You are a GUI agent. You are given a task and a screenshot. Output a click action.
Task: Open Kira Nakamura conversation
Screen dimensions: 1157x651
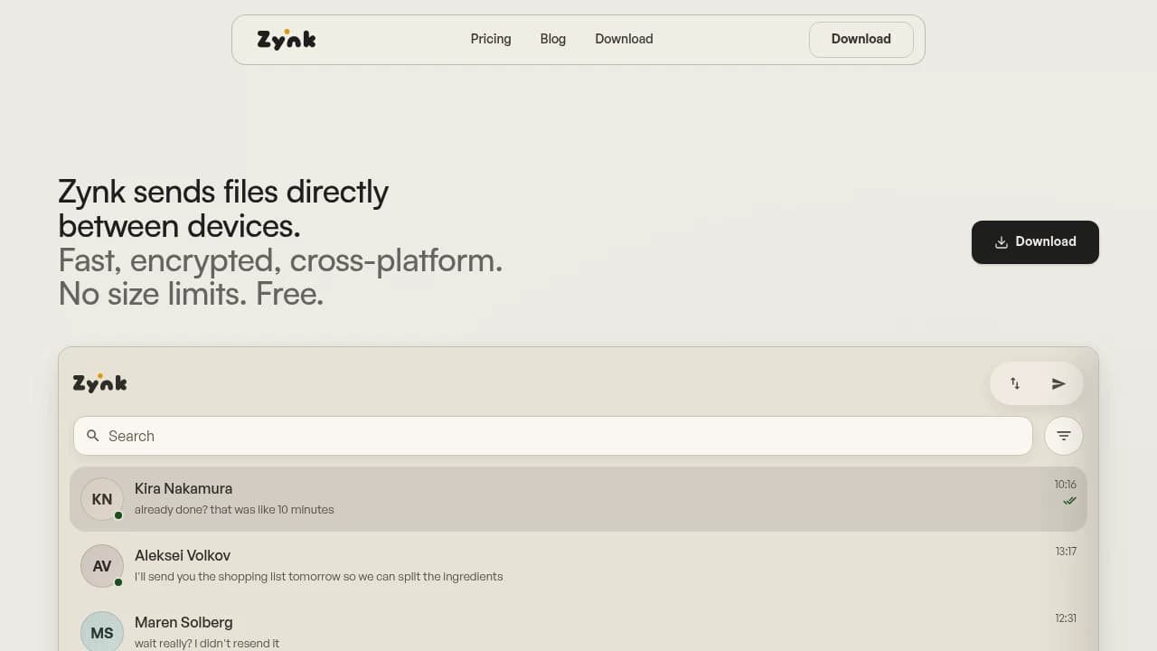pos(578,499)
